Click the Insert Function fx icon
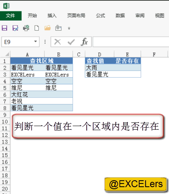169x194 pixels. point(84,42)
